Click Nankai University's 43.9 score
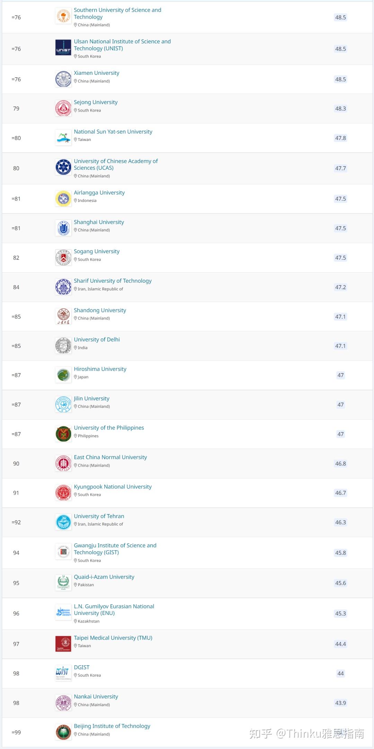Image resolution: width=374 pixels, height=749 pixels. 340,703
